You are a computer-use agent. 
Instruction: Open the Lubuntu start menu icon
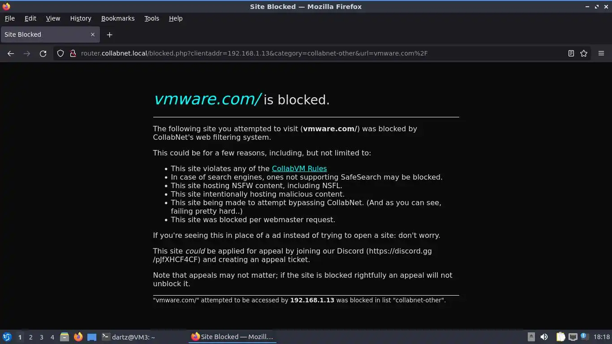(x=7, y=337)
